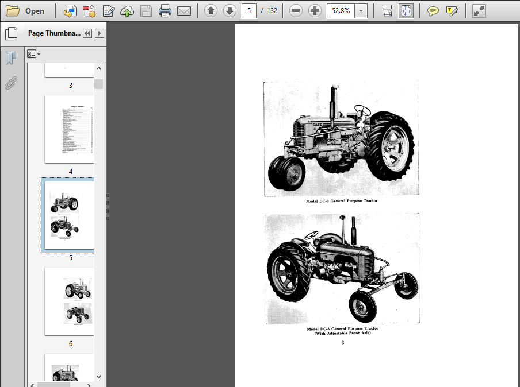520x387 pixels.
Task: Click the Open label in toolbar
Action: click(x=35, y=11)
